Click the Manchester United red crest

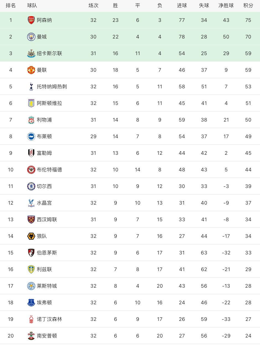point(31,70)
